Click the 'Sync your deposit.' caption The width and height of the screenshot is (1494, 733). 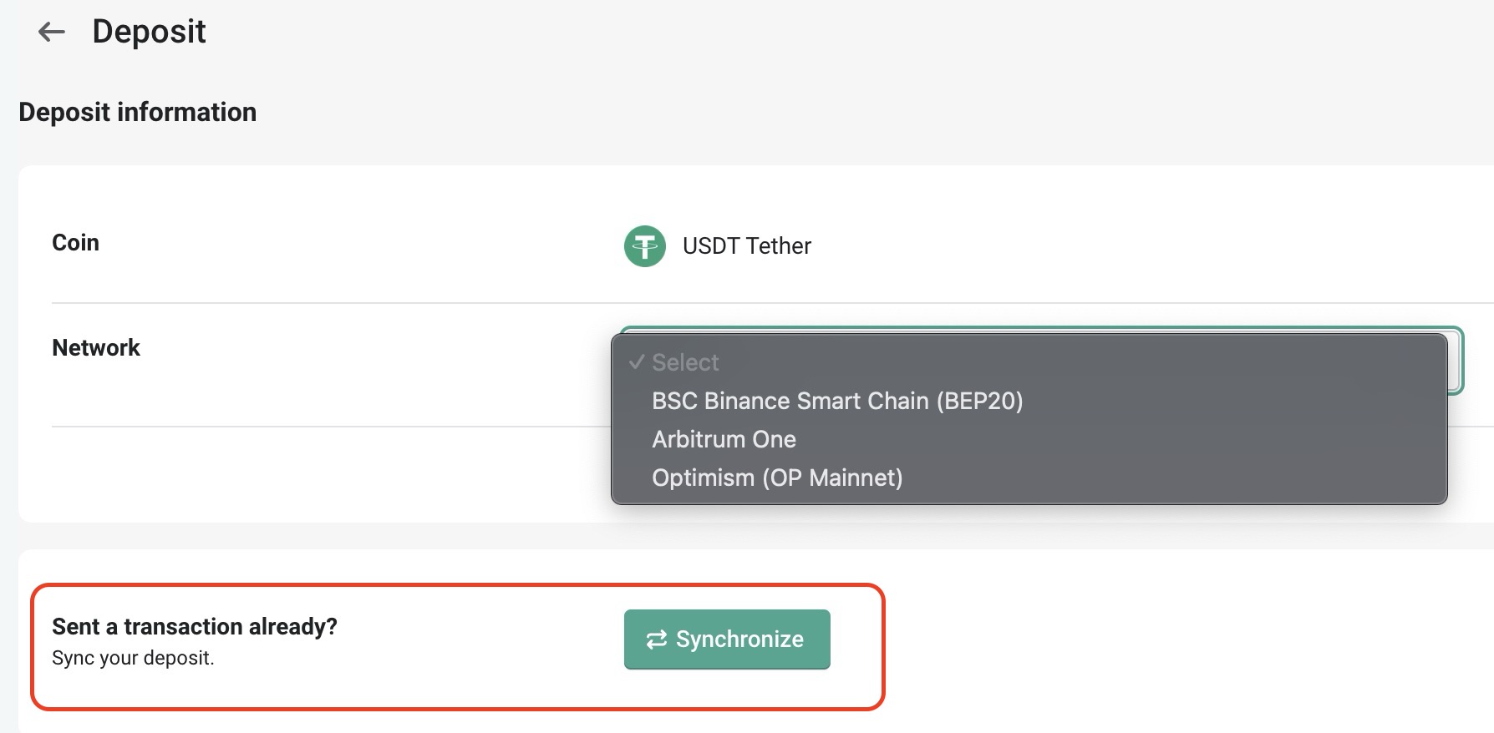pyautogui.click(x=133, y=658)
